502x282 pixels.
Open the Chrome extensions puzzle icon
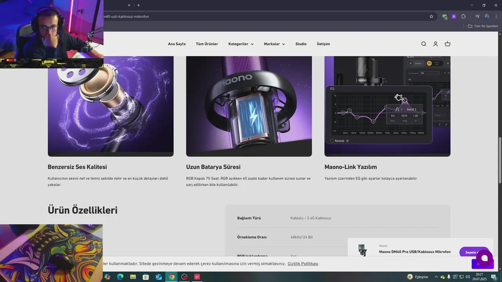[463, 16]
